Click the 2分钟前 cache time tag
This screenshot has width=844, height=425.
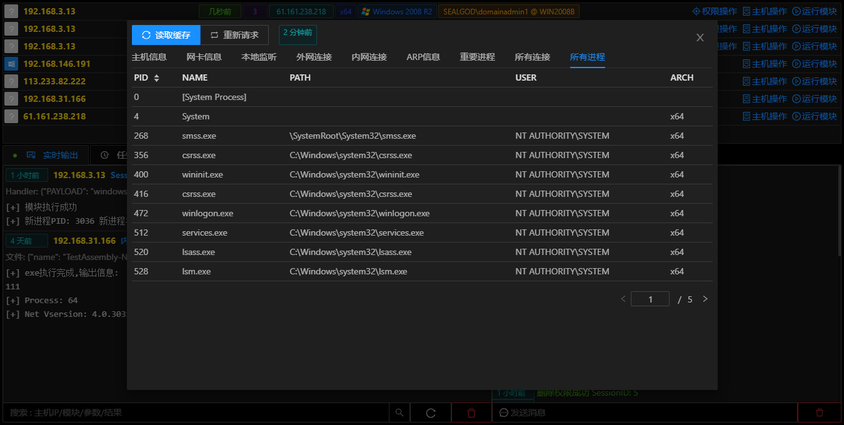click(298, 34)
